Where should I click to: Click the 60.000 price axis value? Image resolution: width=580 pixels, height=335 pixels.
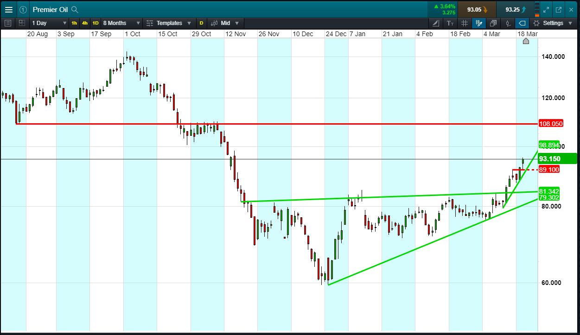[552, 283]
